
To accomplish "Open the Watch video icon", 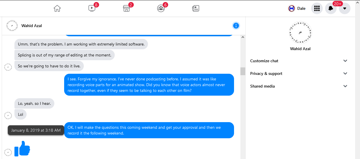I will click(92, 8).
